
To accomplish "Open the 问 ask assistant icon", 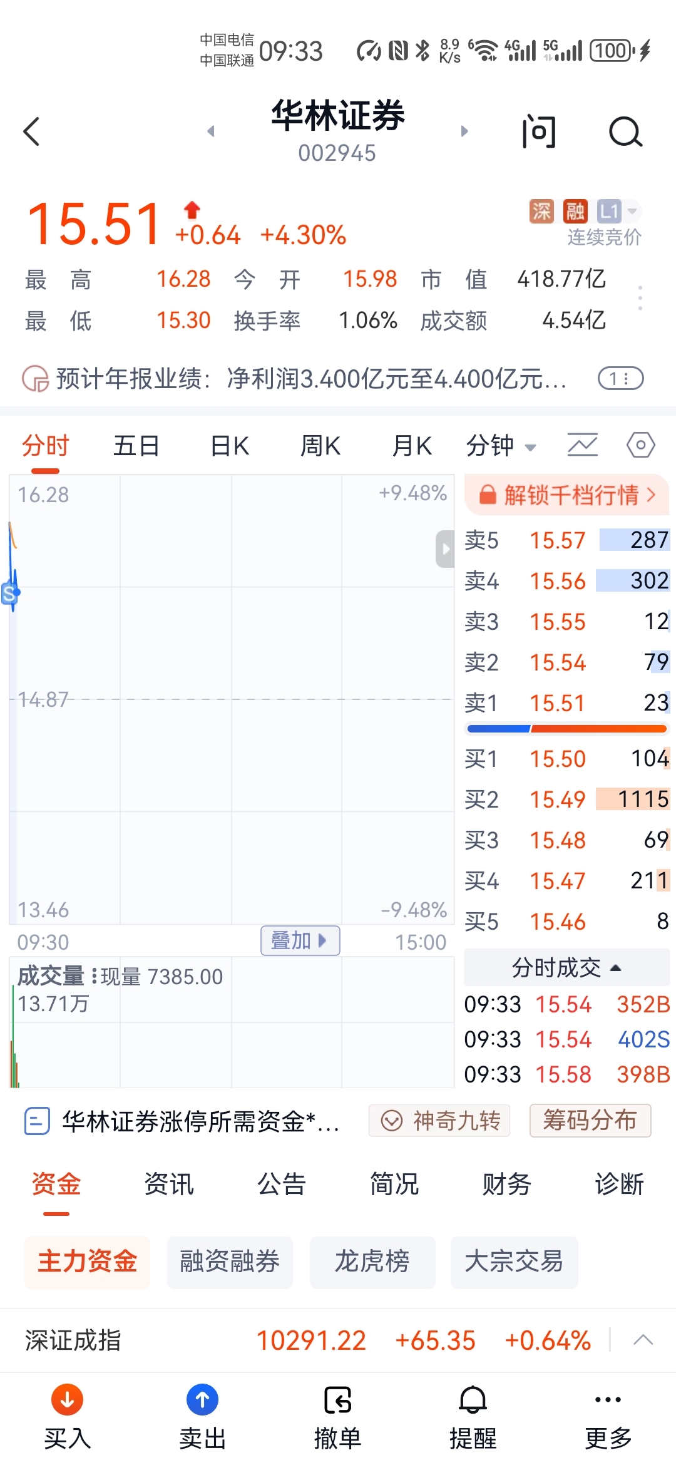I will point(538,131).
